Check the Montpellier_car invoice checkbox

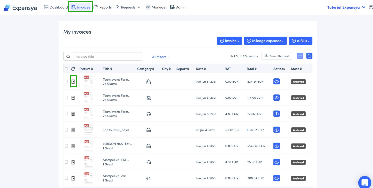[66, 178]
